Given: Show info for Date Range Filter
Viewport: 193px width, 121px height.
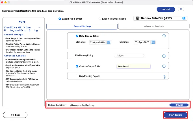Looking at the screenshot, I should (x=164, y=36).
